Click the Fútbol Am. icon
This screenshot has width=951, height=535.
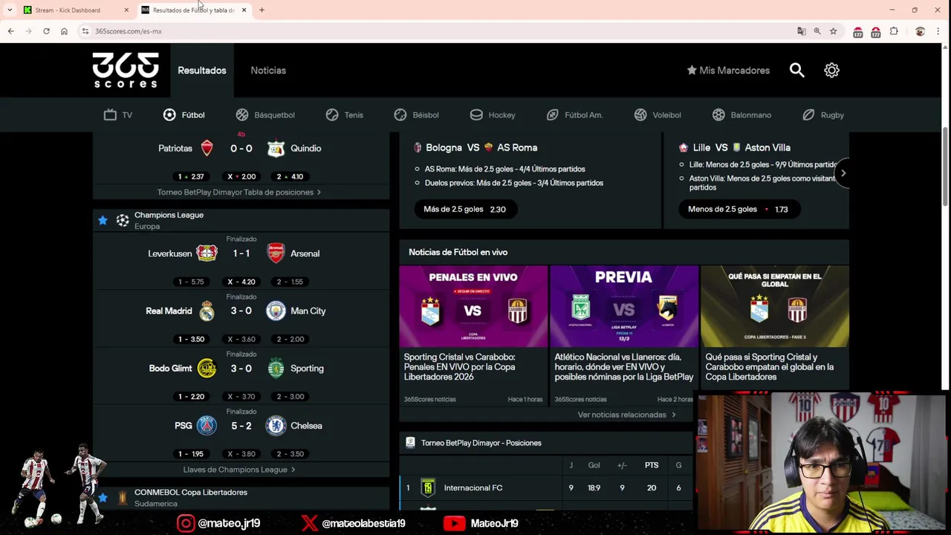point(553,115)
